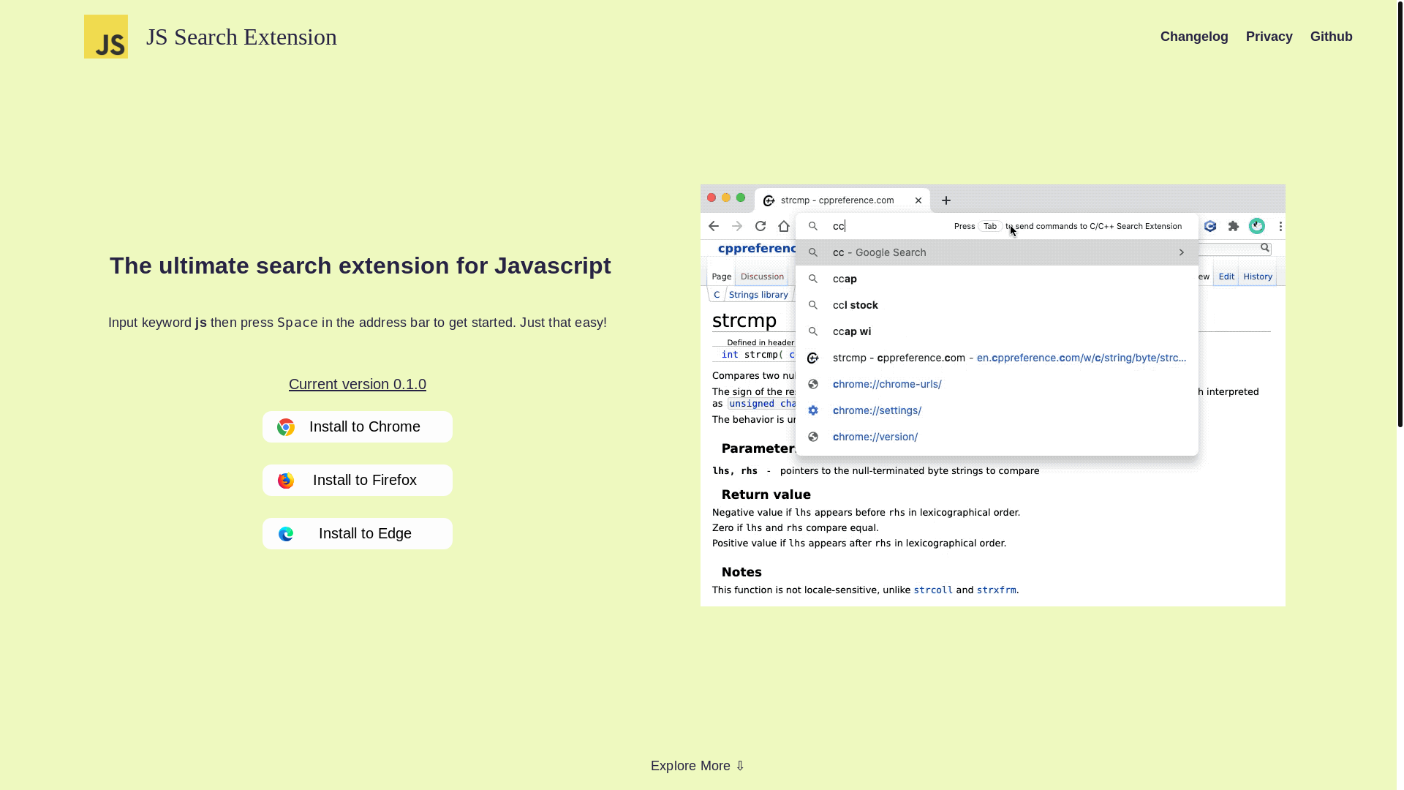Open Current version 0.1.0 link
The image size is (1404, 790).
click(358, 384)
